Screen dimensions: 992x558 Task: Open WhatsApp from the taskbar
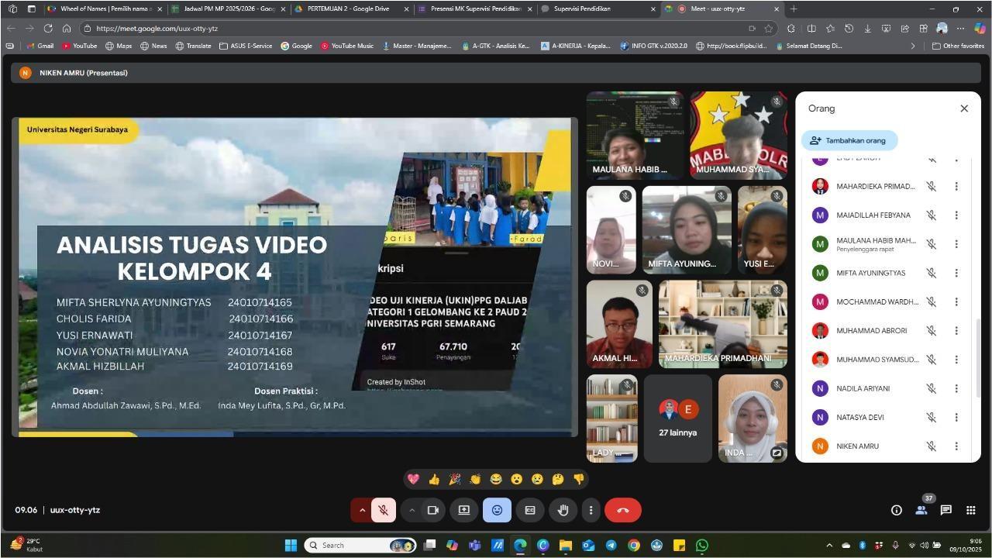702,546
